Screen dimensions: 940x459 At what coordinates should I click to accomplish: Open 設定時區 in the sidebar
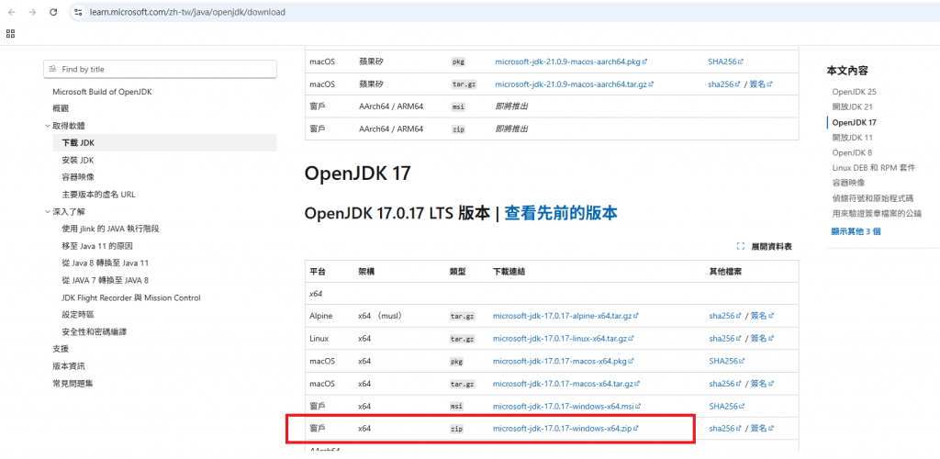pos(78,314)
